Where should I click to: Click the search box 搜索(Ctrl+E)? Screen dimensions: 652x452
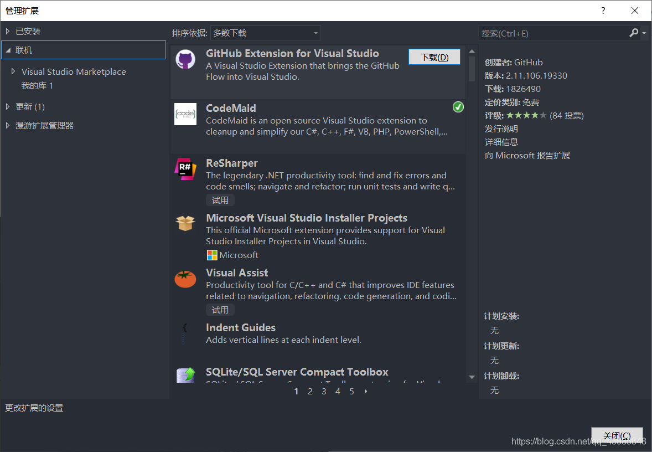point(553,33)
